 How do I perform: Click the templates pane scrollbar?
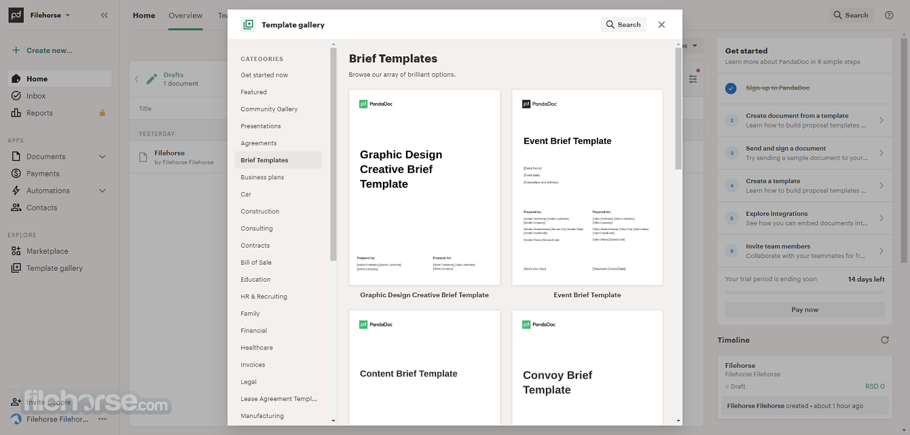coord(678,109)
